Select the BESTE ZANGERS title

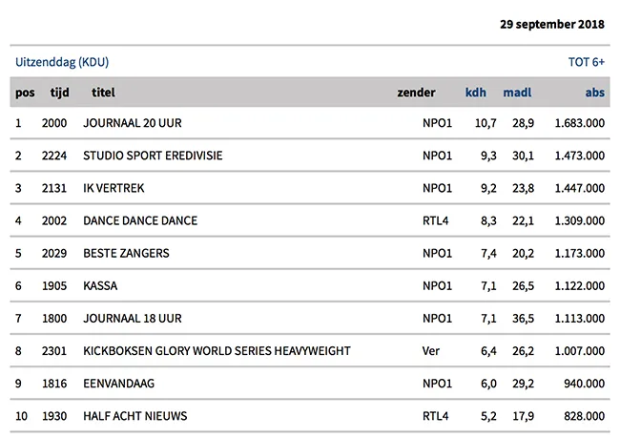126,253
